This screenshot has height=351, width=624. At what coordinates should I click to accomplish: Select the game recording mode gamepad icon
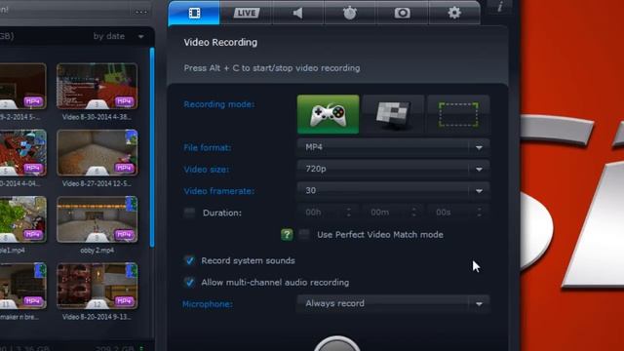click(328, 114)
